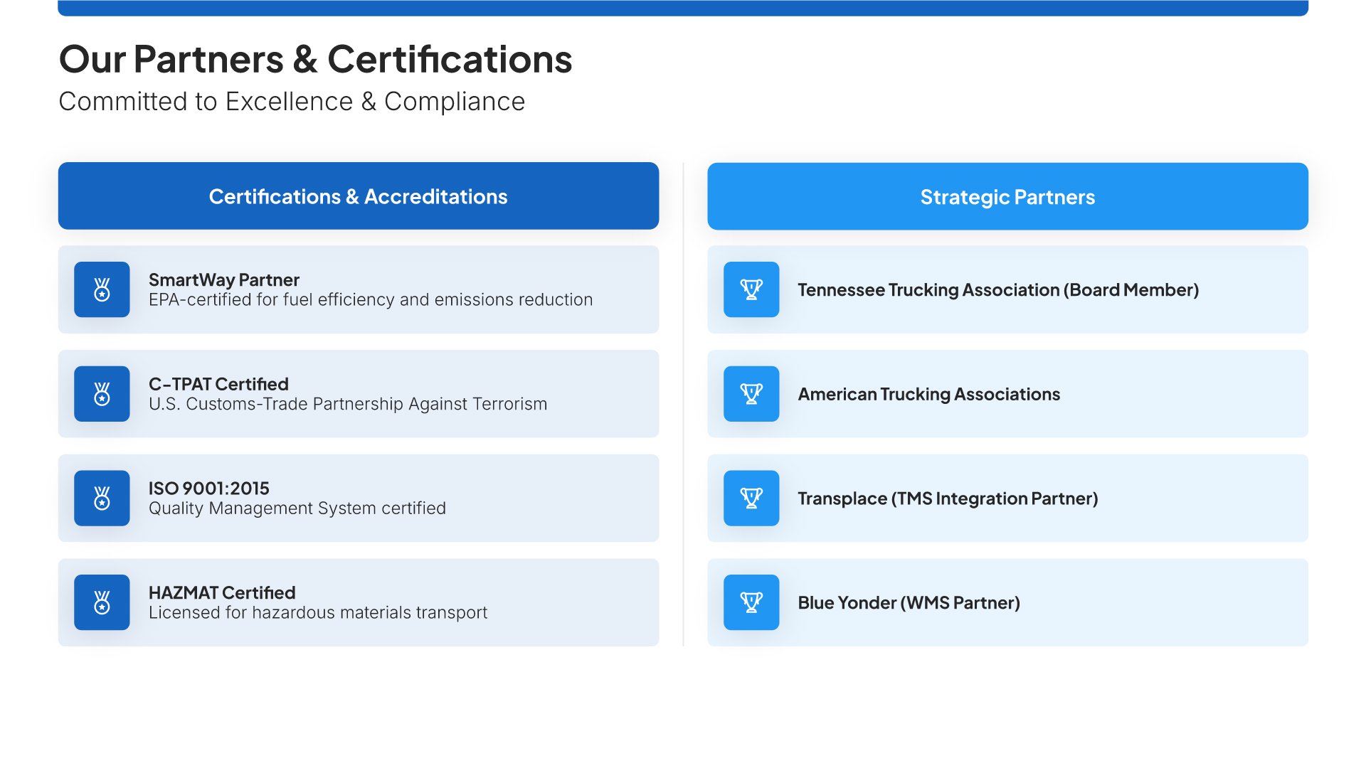Click the HAZMAT Certified medal icon

tap(102, 602)
